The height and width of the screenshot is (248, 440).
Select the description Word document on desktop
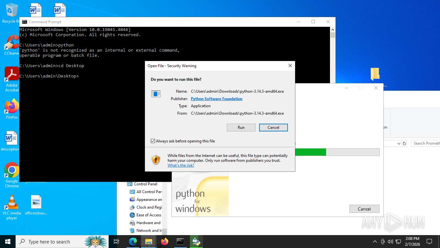click(11, 141)
